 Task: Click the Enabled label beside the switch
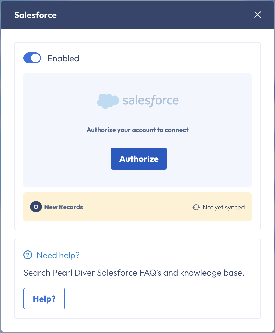(63, 58)
